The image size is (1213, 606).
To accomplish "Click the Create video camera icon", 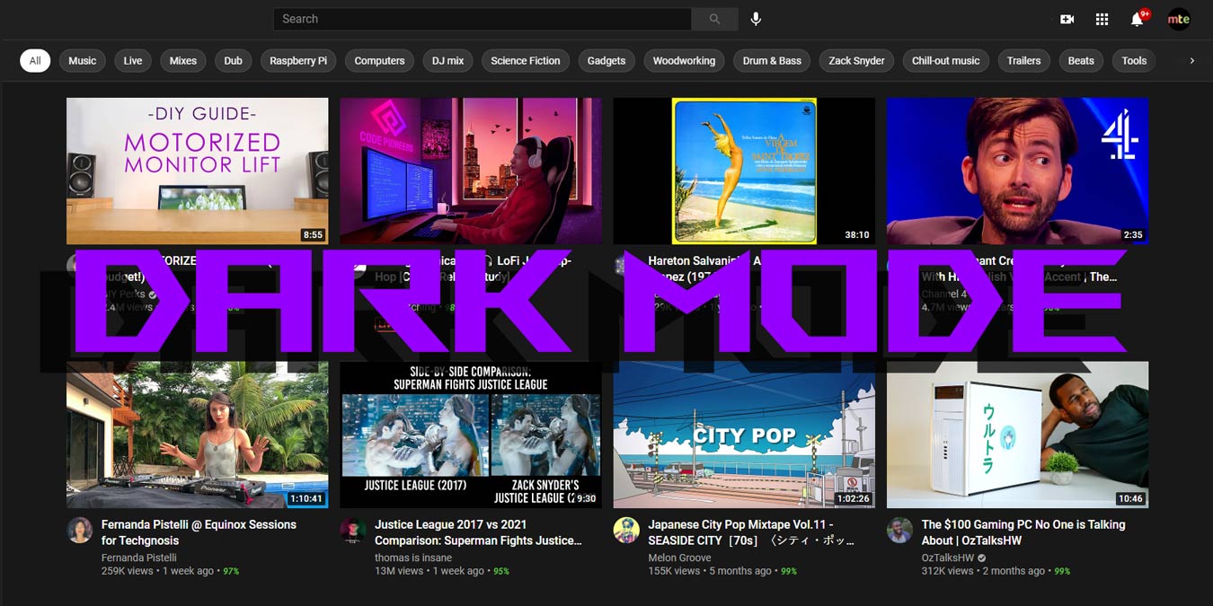I will (1065, 19).
